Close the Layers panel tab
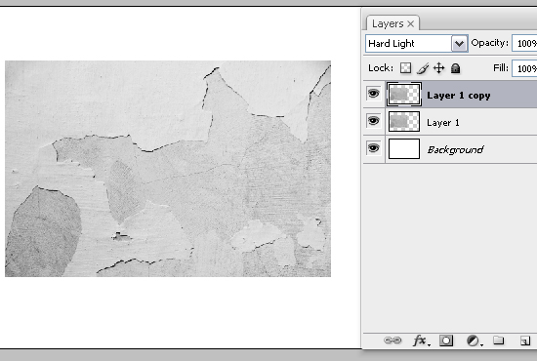This screenshot has width=537, height=361. (411, 24)
